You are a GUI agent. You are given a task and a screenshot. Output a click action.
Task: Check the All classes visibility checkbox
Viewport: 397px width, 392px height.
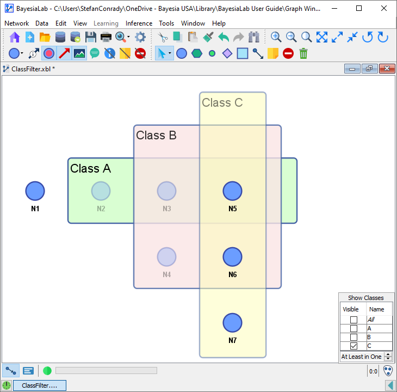click(x=353, y=320)
